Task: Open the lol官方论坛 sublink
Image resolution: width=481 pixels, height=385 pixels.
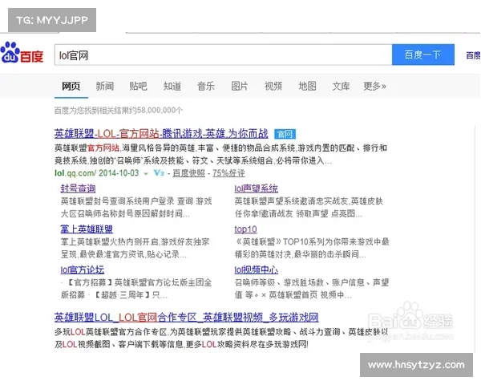Action: click(83, 269)
